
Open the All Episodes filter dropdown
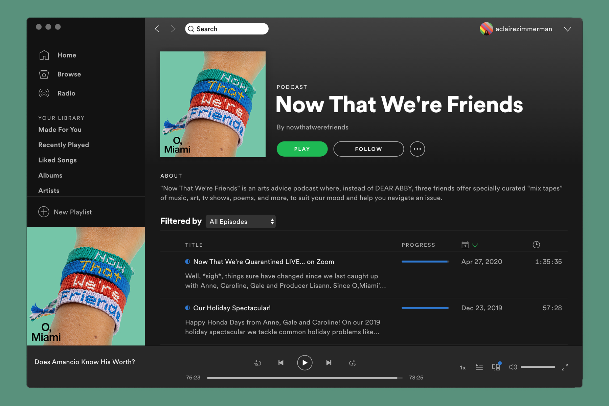pyautogui.click(x=241, y=222)
